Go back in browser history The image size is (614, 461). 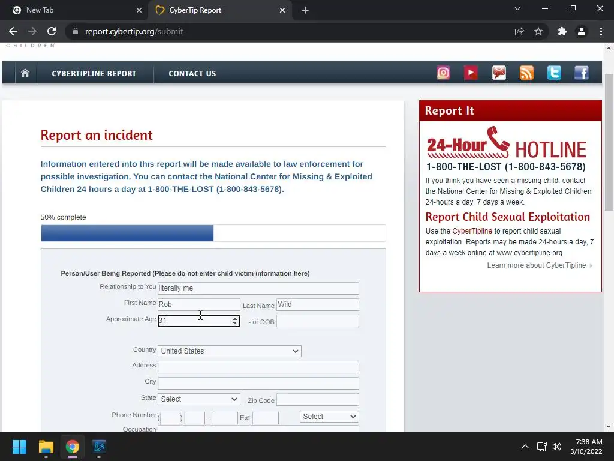click(x=13, y=31)
